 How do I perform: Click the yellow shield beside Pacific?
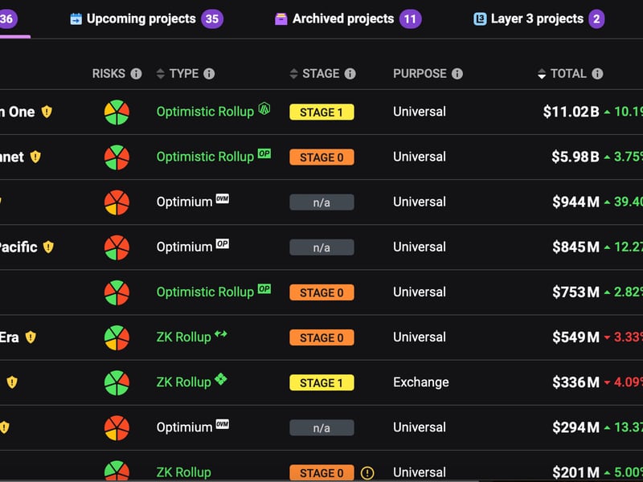(48, 247)
